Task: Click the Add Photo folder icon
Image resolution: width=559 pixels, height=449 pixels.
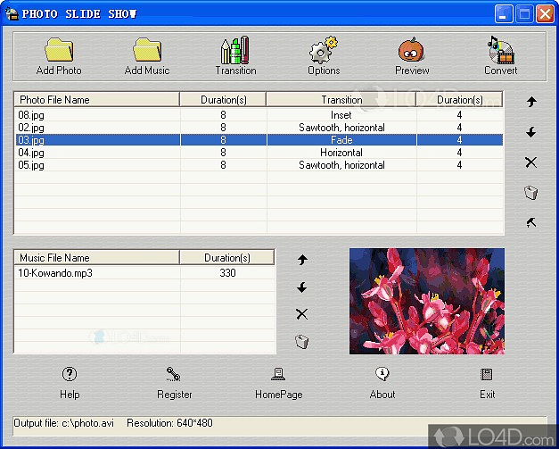Action: tap(59, 50)
